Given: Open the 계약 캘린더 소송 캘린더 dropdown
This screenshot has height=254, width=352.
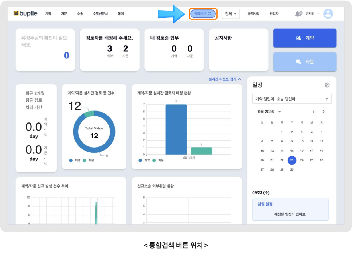Looking at the screenshot, I should click(292, 99).
